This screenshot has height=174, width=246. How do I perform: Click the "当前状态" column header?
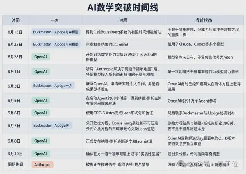tap(204, 20)
